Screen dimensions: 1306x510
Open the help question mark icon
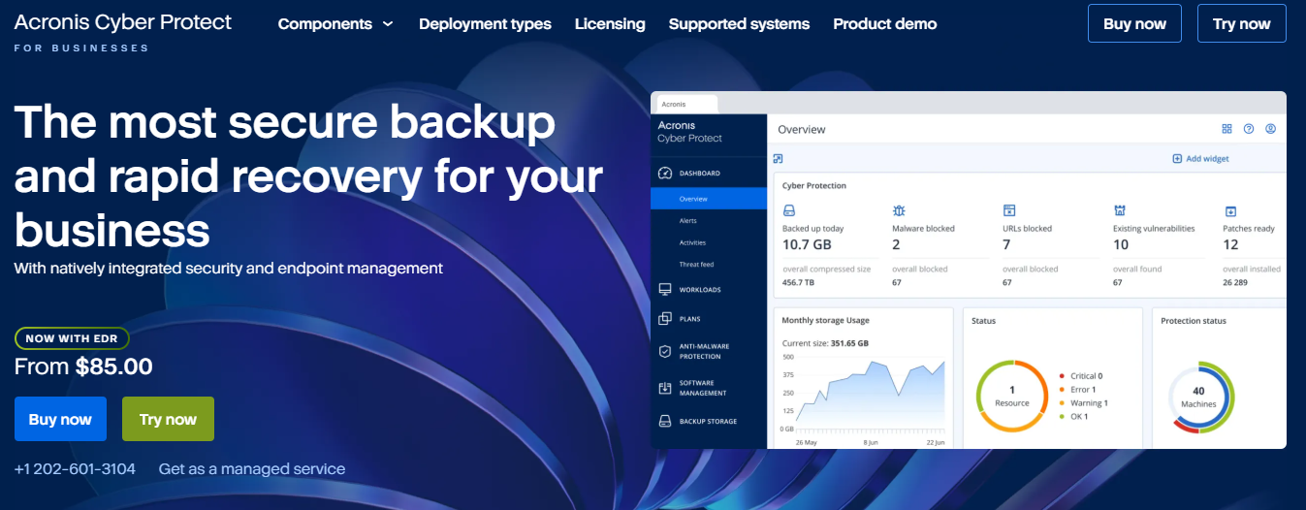tap(1249, 129)
